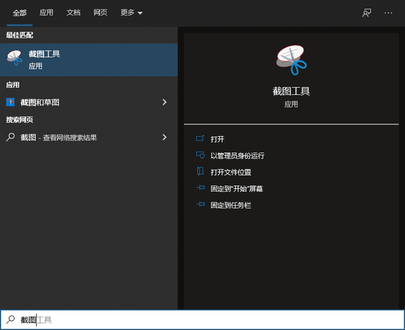
Task: Click the 截图和草图 result label
Action: (40, 102)
